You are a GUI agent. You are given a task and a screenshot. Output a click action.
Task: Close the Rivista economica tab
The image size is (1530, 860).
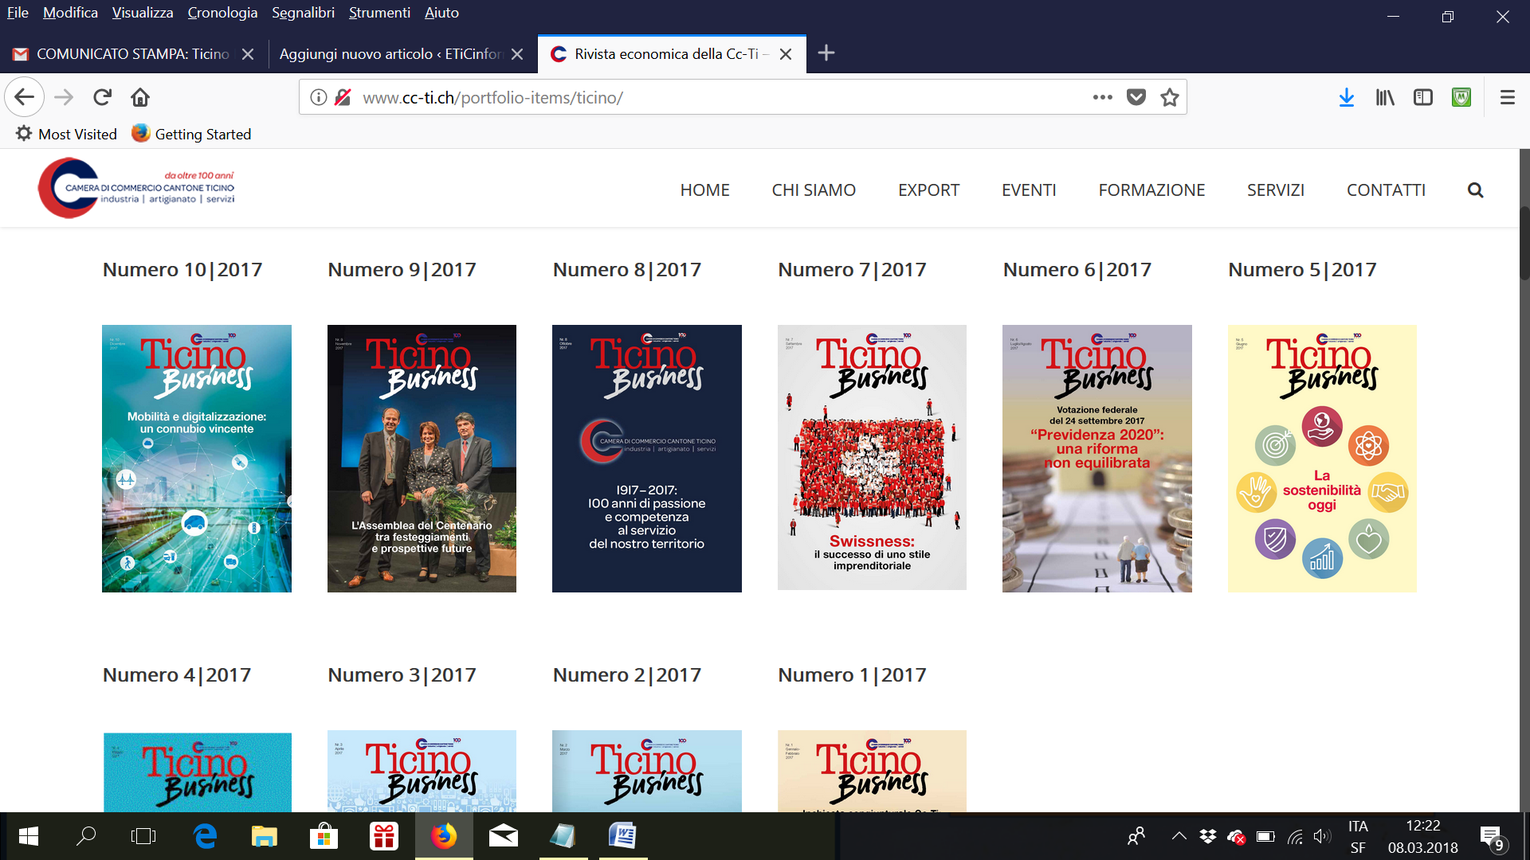click(x=786, y=54)
